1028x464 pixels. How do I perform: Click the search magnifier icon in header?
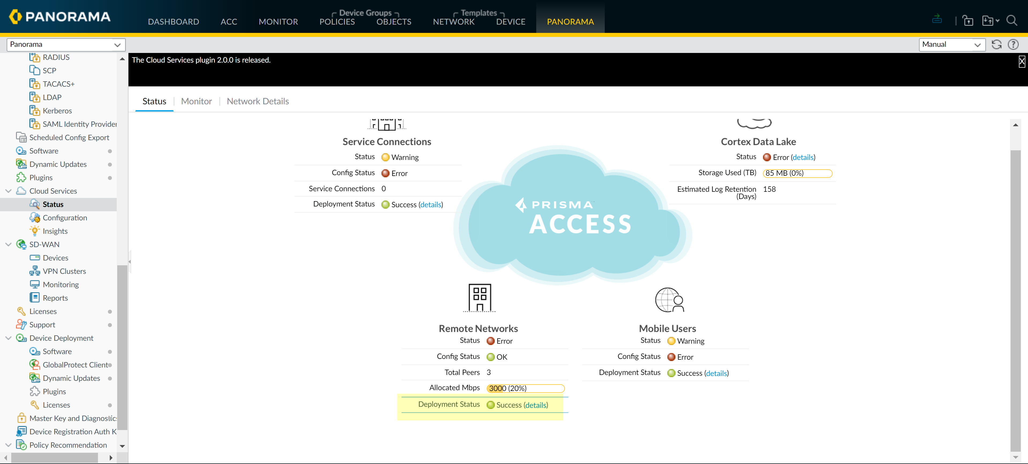coord(1012,21)
